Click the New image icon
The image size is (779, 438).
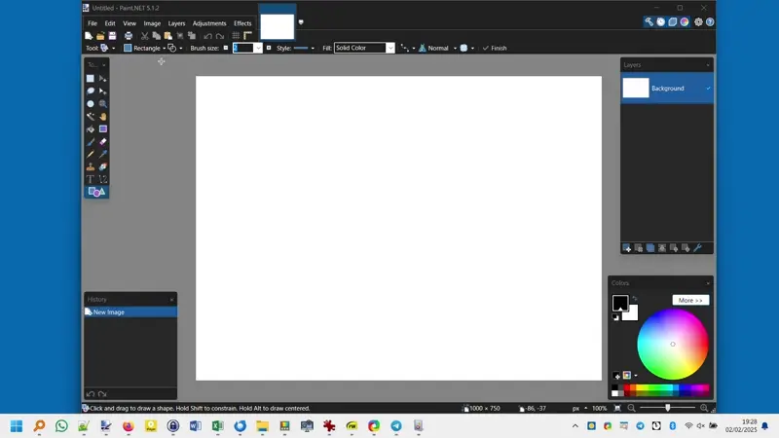(x=89, y=36)
